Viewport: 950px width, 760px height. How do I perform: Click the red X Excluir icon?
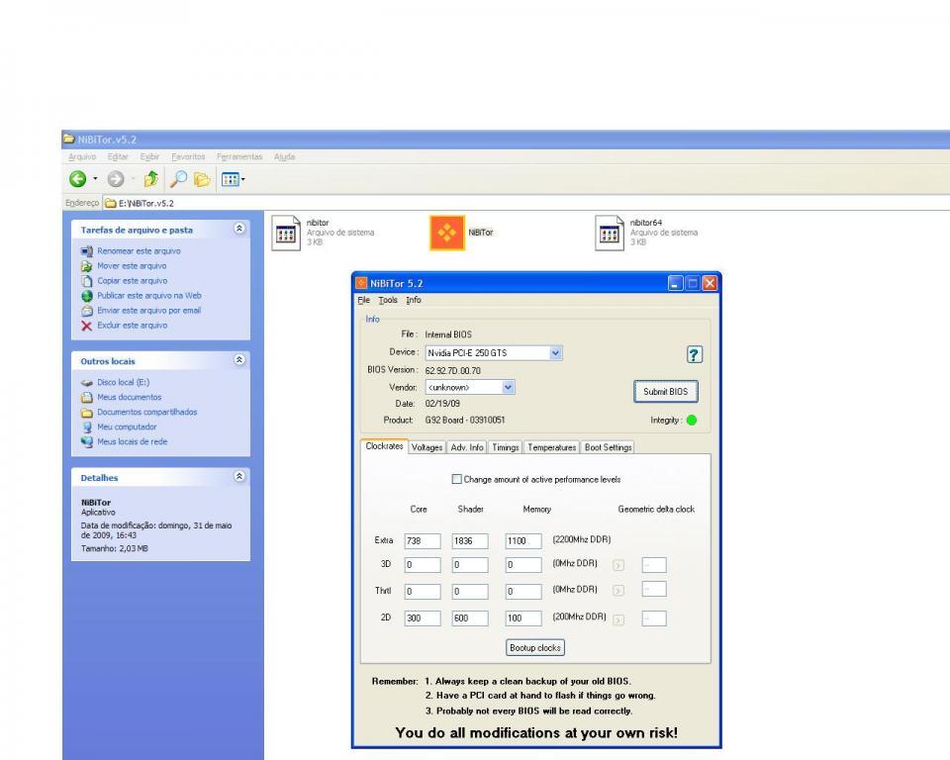coord(87,326)
